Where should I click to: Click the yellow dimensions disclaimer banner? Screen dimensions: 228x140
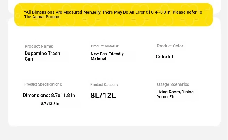pyautogui.click(x=114, y=15)
